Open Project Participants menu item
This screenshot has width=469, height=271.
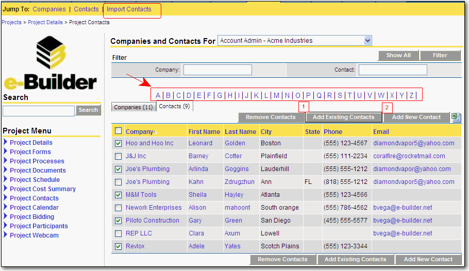[39, 226]
